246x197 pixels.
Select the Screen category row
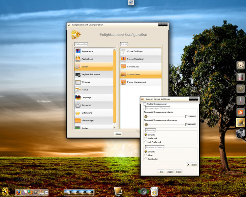93,66
